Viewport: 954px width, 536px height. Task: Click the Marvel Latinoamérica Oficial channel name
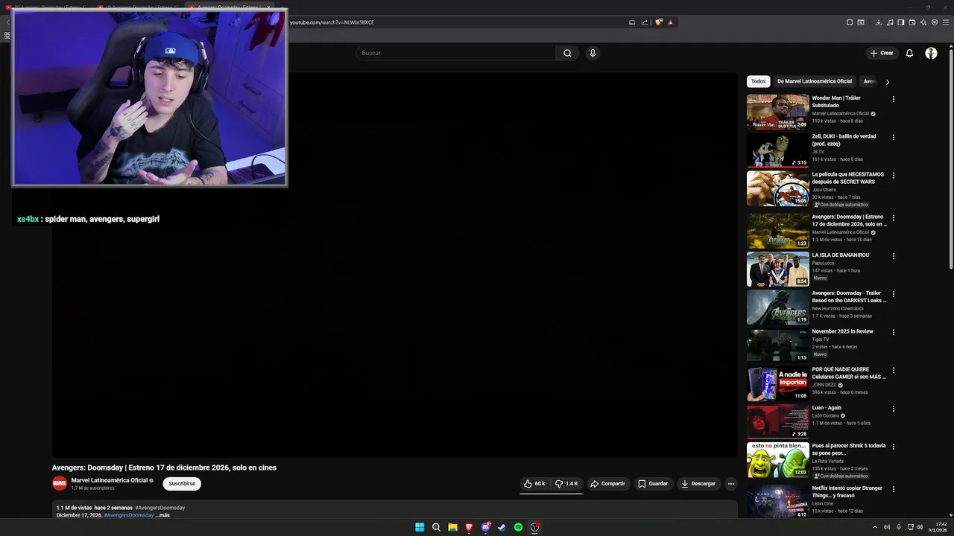coord(110,480)
